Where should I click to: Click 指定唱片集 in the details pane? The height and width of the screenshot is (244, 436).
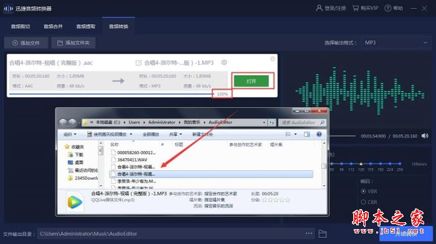215,200
